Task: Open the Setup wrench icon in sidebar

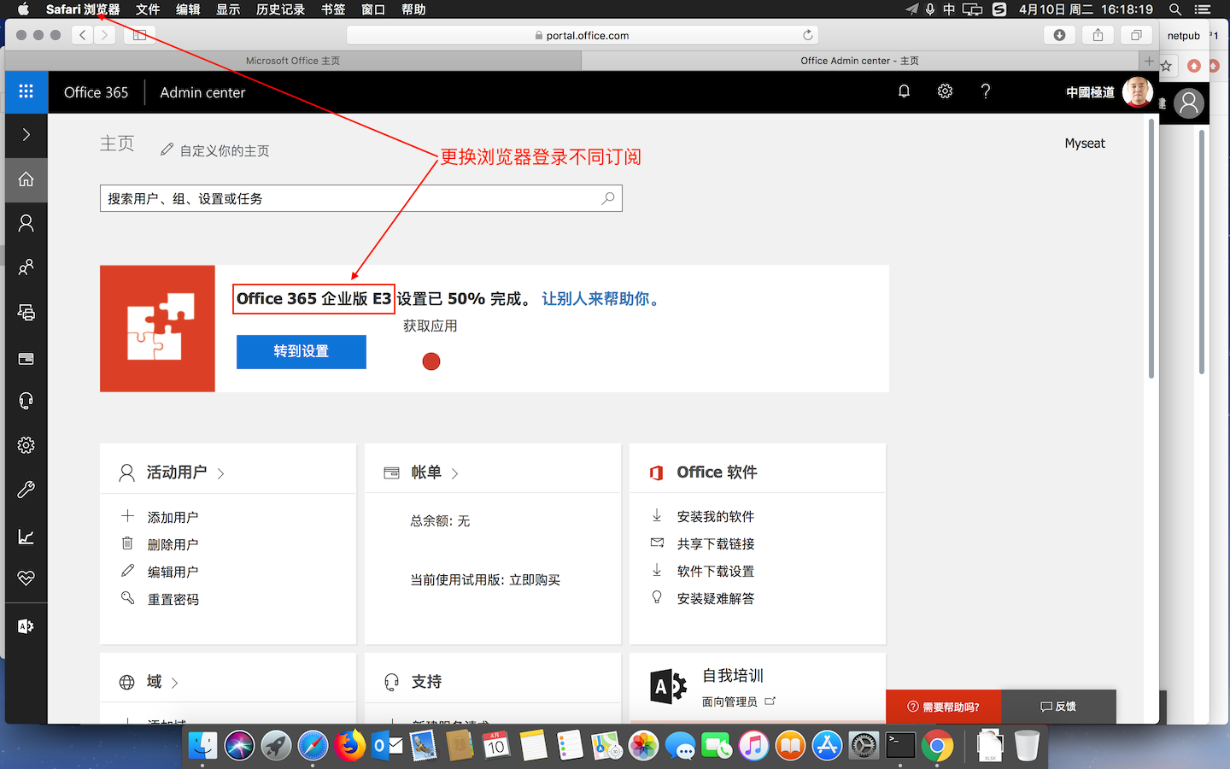Action: click(26, 490)
